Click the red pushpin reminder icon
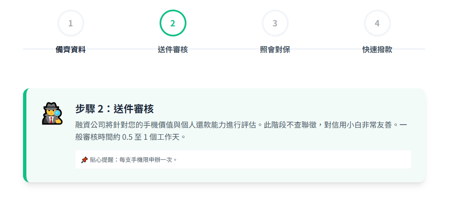Viewport: 452px width, 197px height. click(84, 160)
